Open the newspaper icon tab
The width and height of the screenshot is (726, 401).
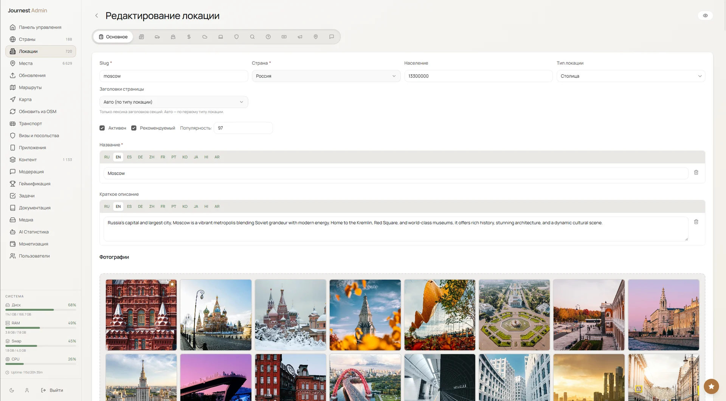point(141,37)
